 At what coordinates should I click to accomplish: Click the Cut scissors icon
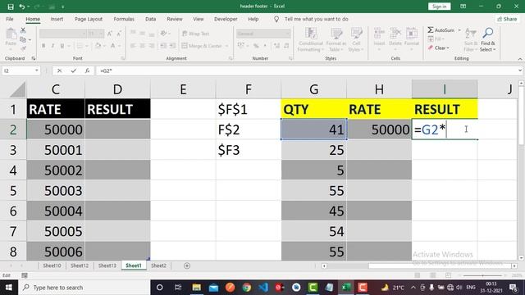click(23, 30)
